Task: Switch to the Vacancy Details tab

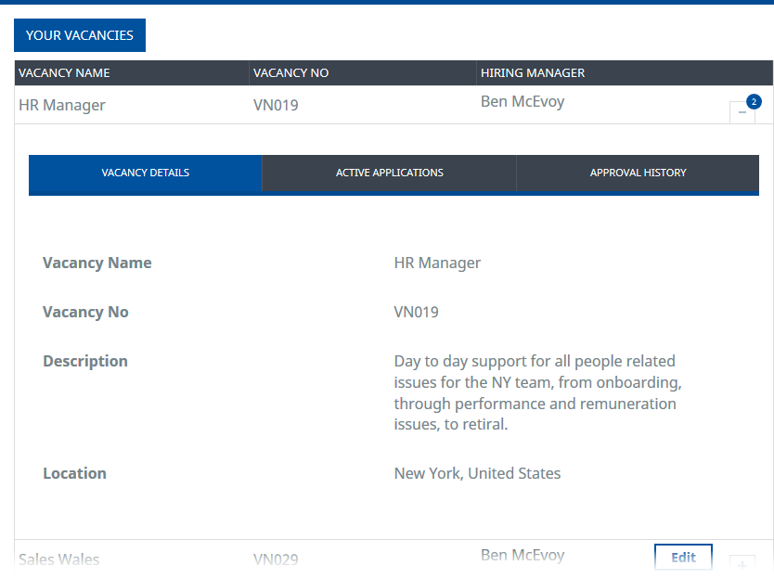Action: [146, 173]
